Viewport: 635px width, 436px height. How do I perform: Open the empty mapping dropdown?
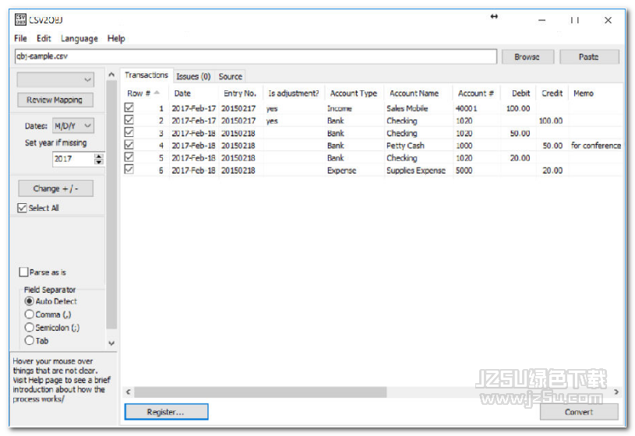click(55, 79)
